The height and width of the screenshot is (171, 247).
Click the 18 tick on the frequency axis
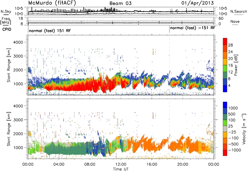(20, 19)
